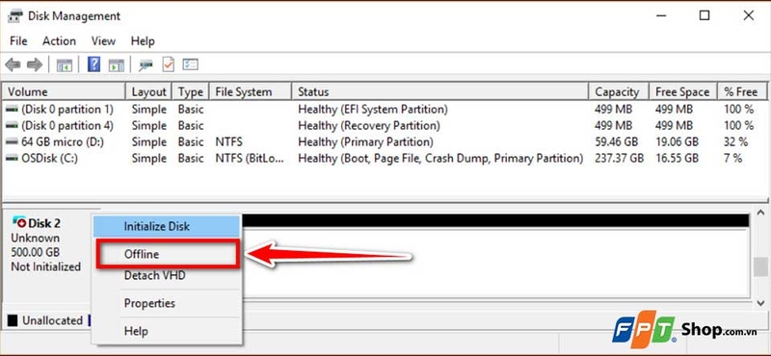The height and width of the screenshot is (356, 771).
Task: Click the Healthy (EFI System Partition) status
Action: (x=373, y=109)
